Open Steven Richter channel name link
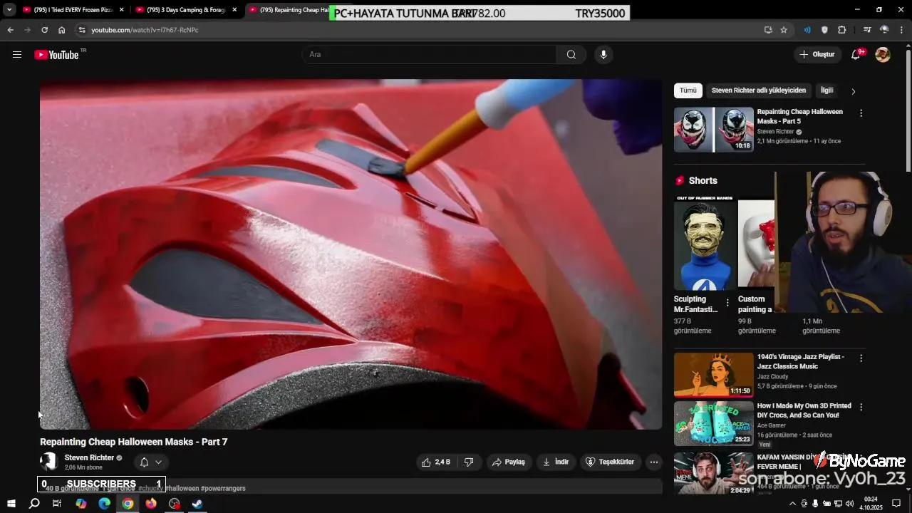Image resolution: width=912 pixels, height=513 pixels. tap(89, 458)
